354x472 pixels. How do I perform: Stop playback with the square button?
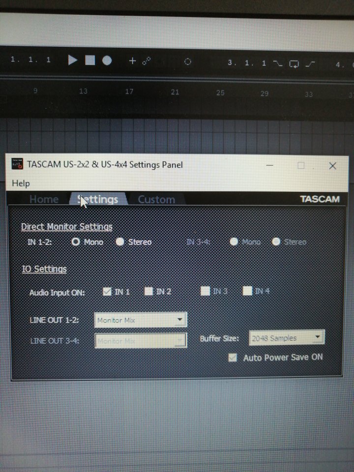pyautogui.click(x=90, y=60)
